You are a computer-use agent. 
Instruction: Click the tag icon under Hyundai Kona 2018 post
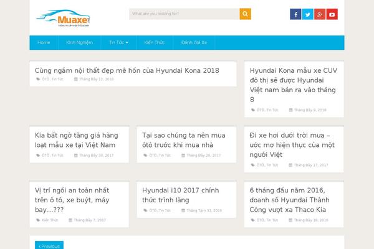(38, 79)
